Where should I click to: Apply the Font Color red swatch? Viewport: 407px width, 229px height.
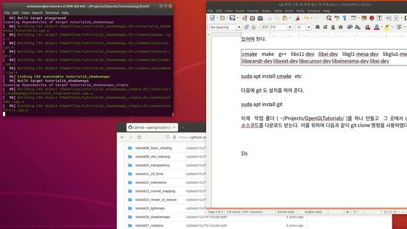(376, 27)
